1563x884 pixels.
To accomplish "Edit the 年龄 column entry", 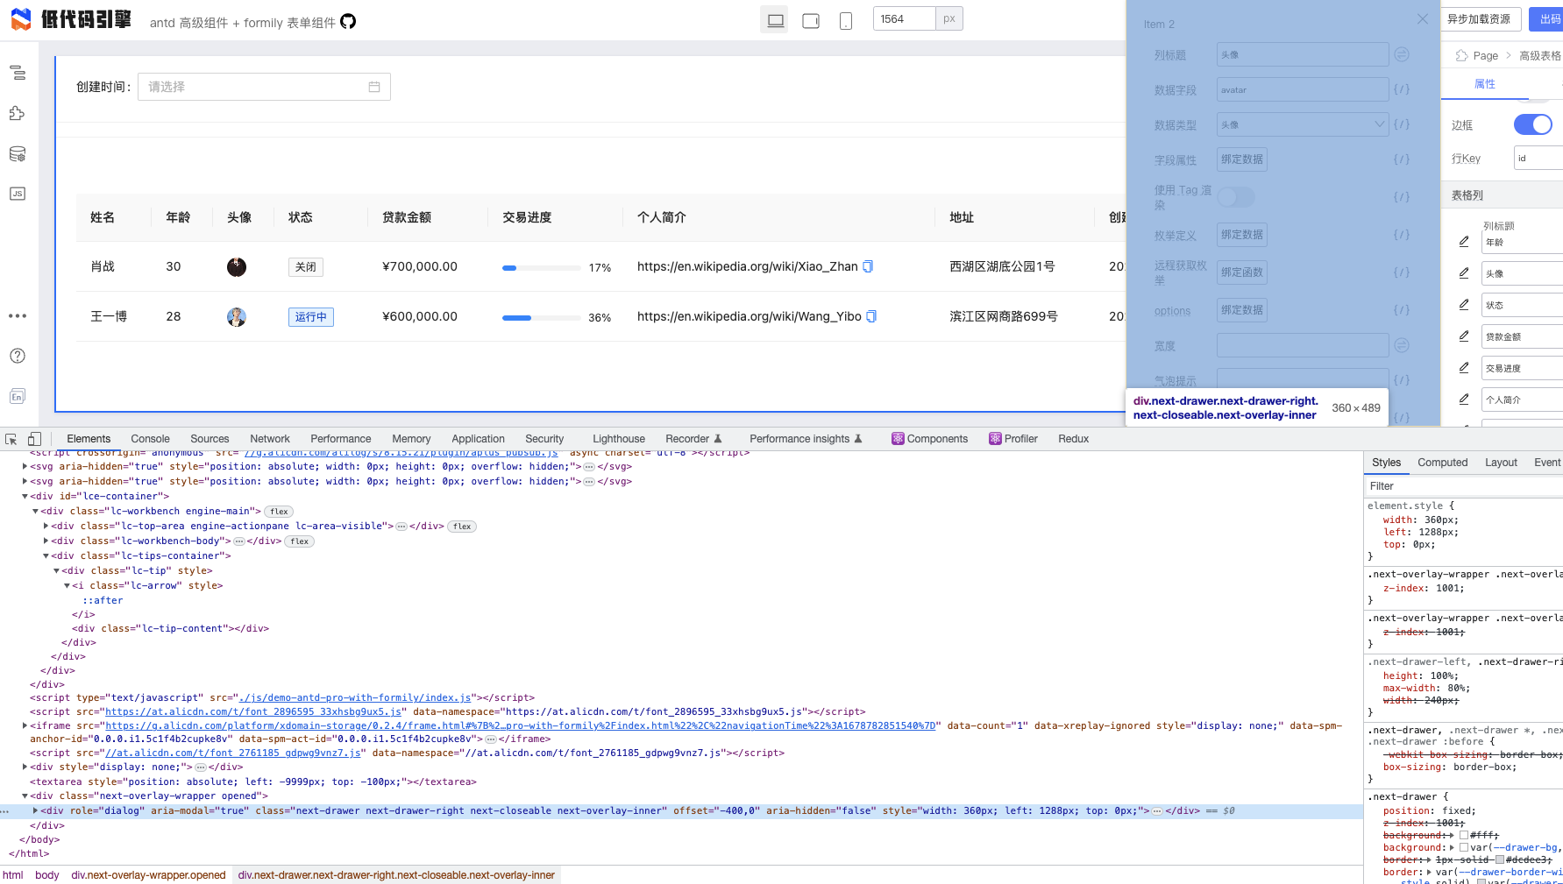I will pyautogui.click(x=1464, y=241).
